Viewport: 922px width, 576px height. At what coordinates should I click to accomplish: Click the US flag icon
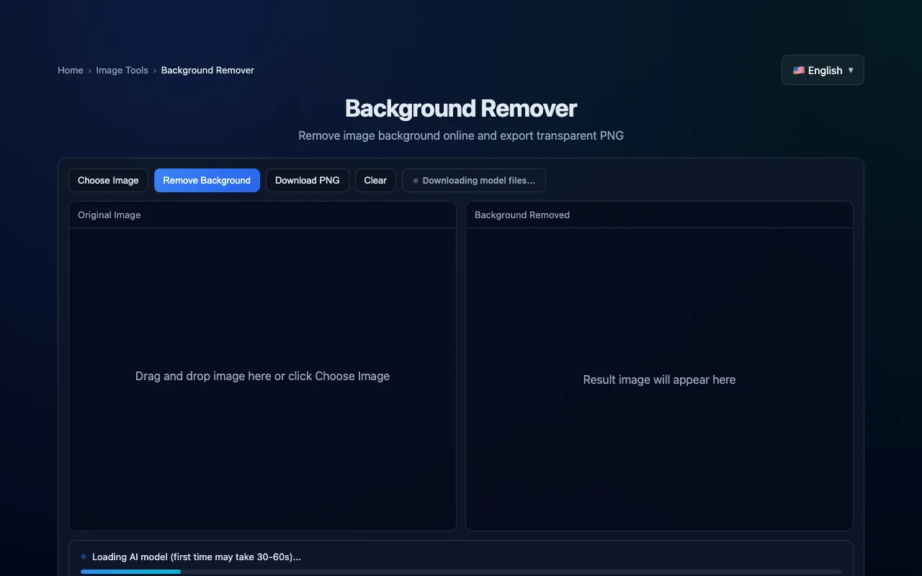[x=799, y=70]
